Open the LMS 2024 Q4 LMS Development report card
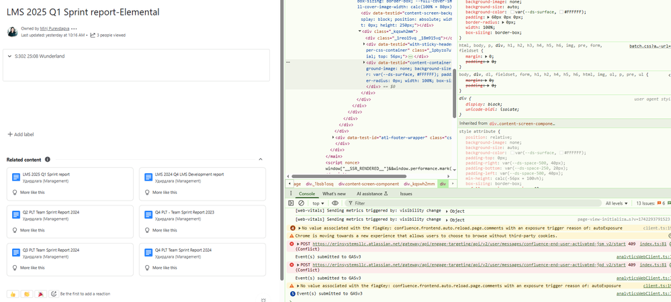This screenshot has height=302, width=671. click(189, 174)
